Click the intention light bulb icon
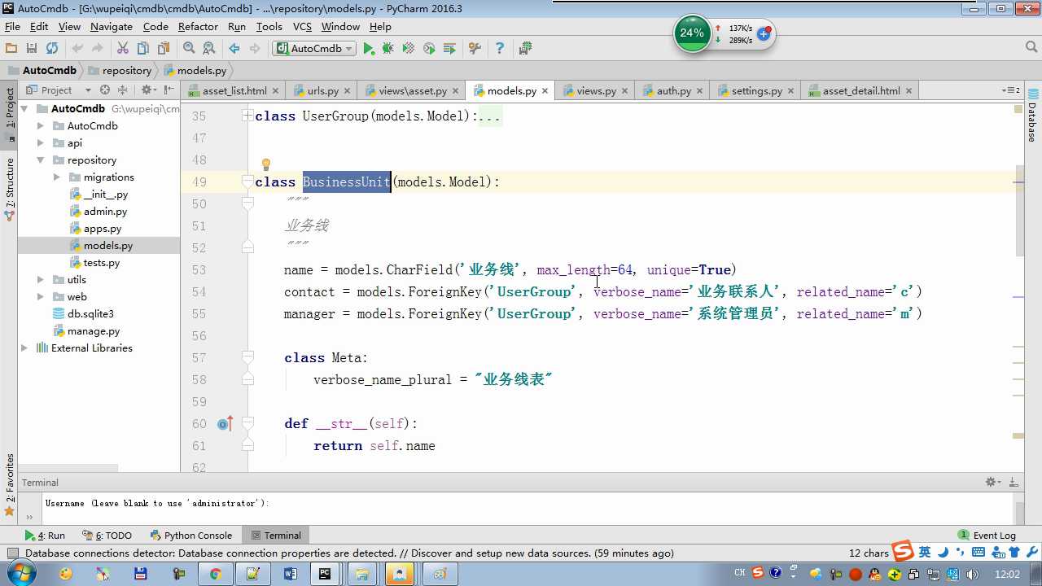 coord(265,164)
